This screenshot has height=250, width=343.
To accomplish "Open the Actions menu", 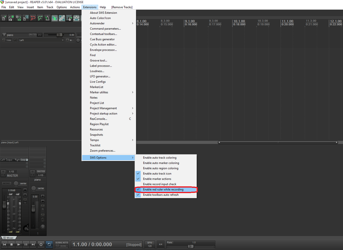I will pyautogui.click(x=75, y=7).
